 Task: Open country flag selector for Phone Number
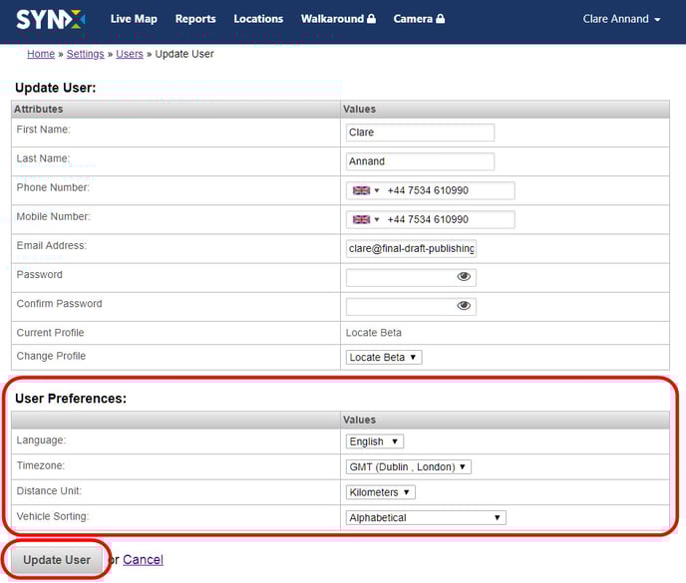click(x=366, y=190)
